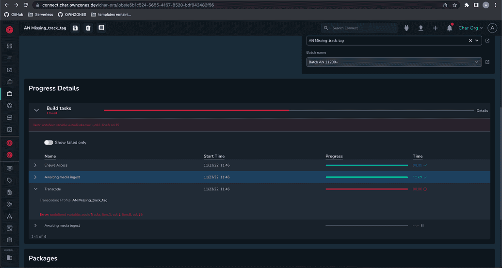The width and height of the screenshot is (502, 268).
Task: Sort by the Progress column header
Action: click(x=334, y=157)
